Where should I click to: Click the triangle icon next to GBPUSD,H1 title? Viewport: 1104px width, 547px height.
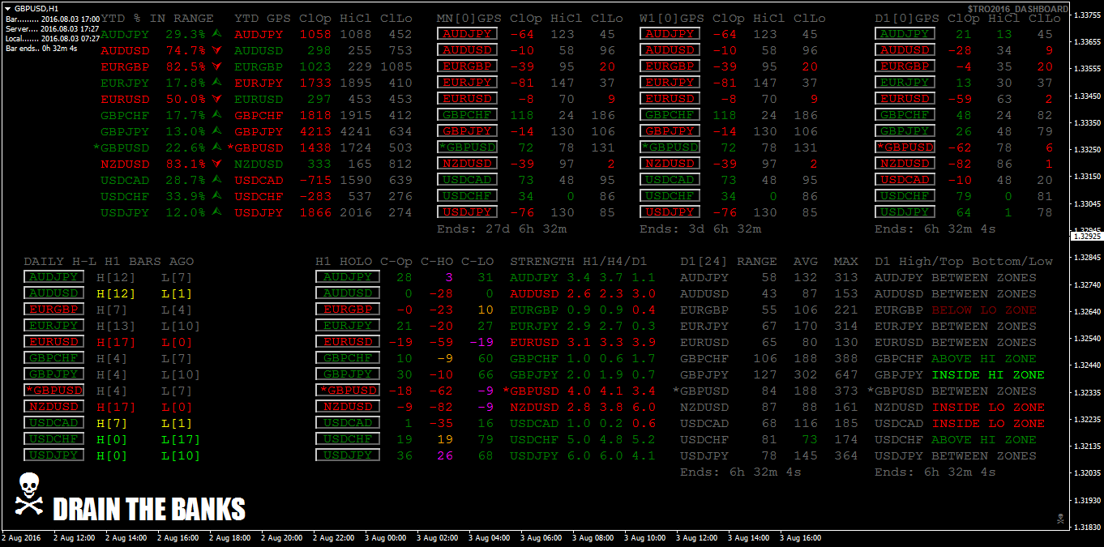(7, 7)
